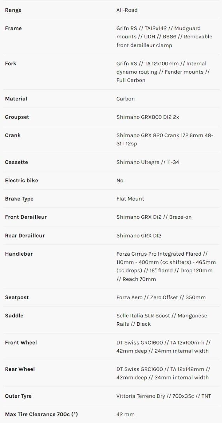Click the Electric bike label

[21, 180]
